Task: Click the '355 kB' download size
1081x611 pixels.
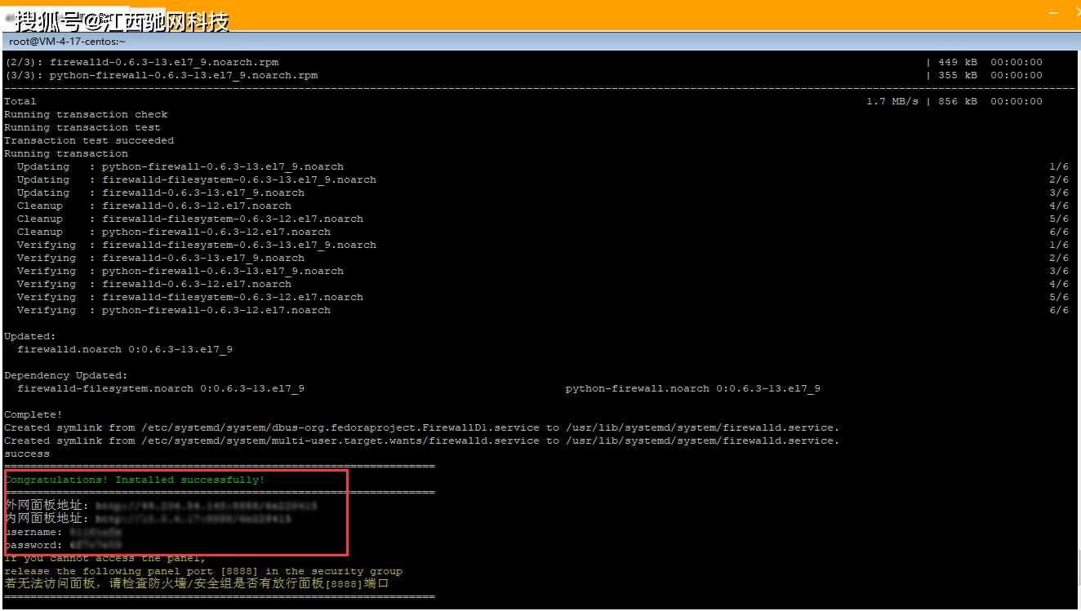Action: 958,75
